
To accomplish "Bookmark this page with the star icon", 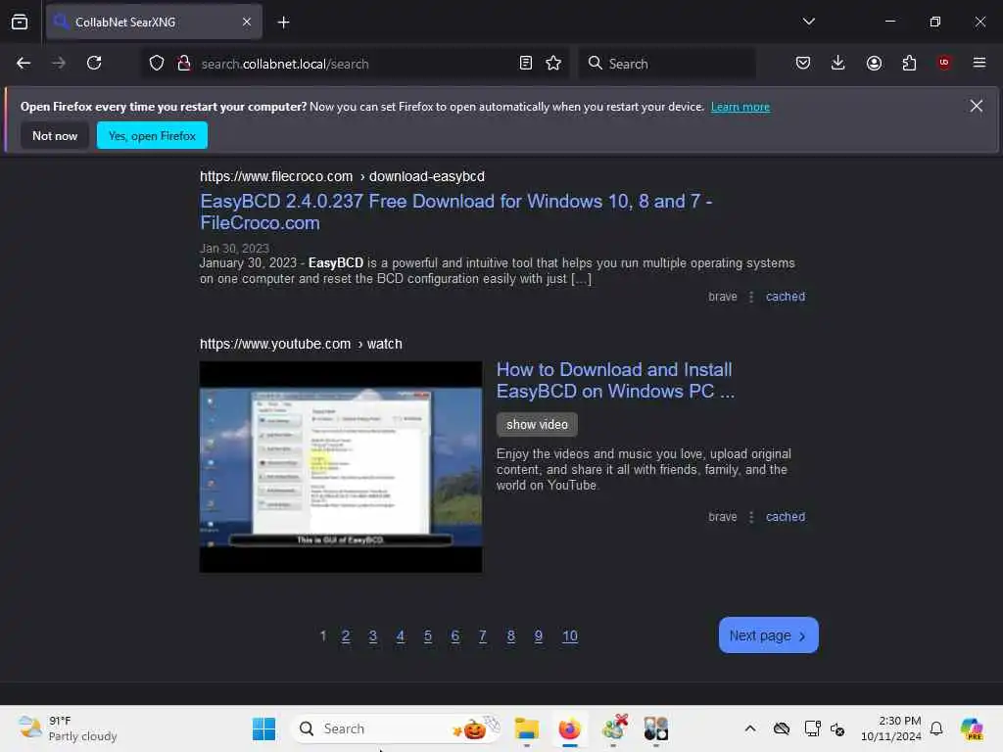I will coord(553,63).
